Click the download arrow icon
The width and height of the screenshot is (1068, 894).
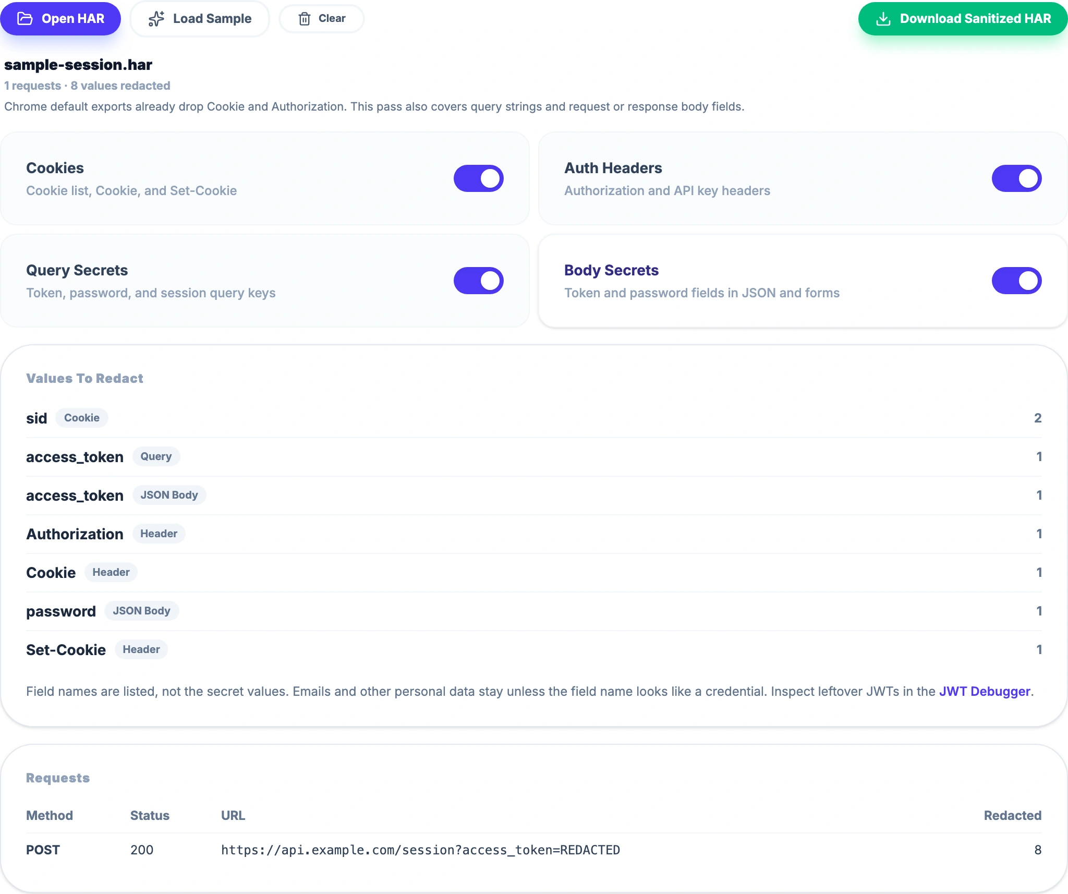click(883, 19)
